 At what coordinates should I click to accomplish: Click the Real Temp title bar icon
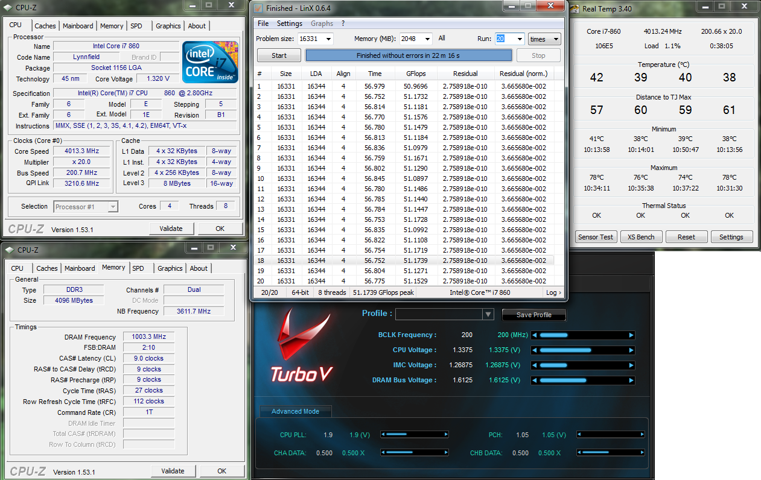[x=575, y=8]
